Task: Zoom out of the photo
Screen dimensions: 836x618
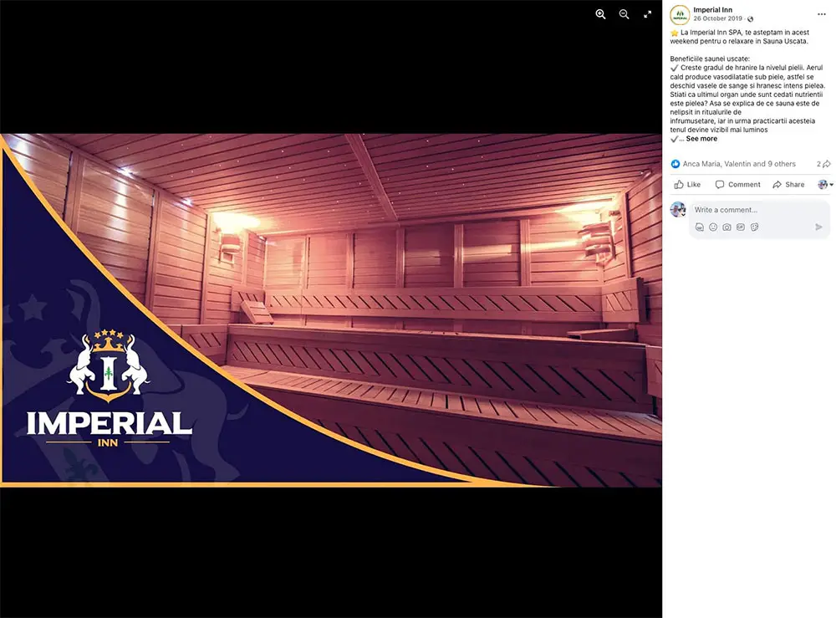Action: [x=624, y=14]
